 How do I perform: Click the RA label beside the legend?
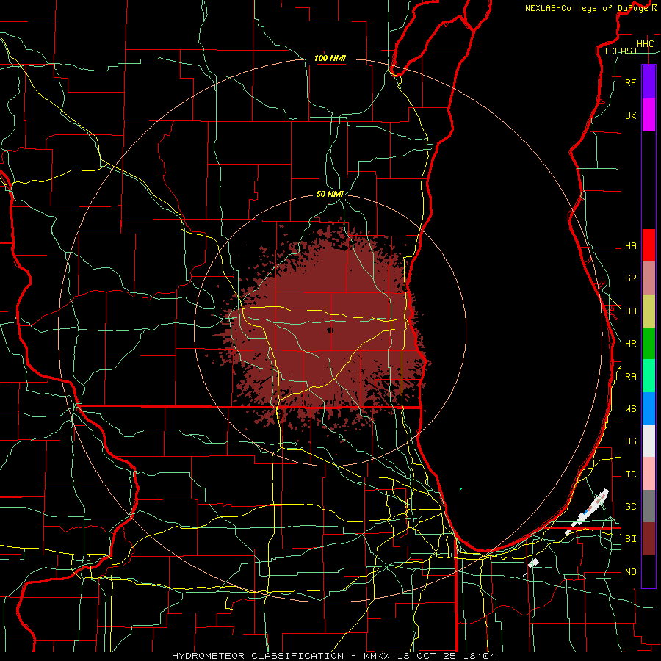(630, 377)
